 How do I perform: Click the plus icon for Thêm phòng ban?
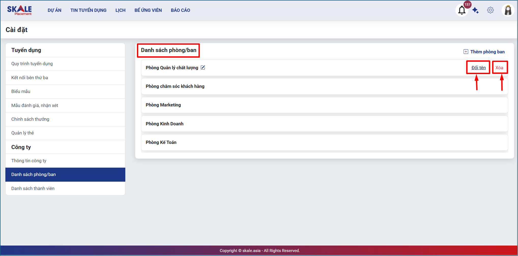(x=466, y=52)
